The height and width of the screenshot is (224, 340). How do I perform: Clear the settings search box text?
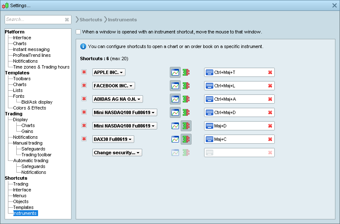coord(67,20)
